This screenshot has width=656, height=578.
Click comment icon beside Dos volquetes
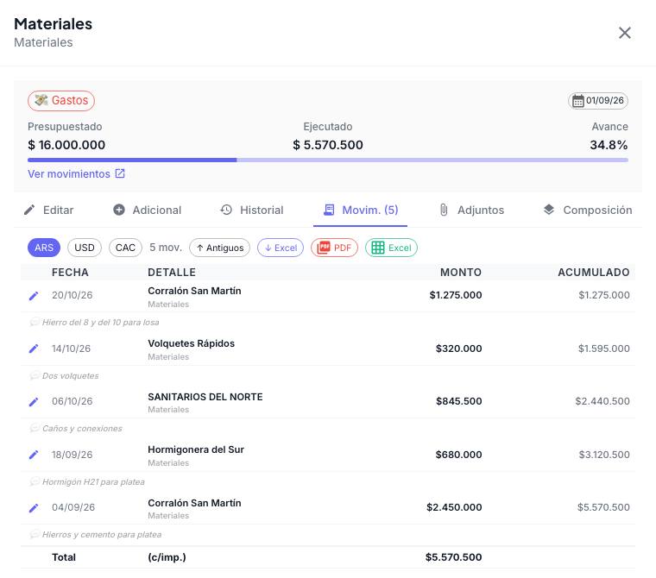tap(35, 375)
